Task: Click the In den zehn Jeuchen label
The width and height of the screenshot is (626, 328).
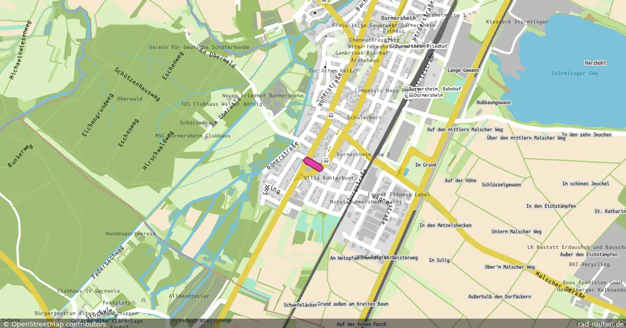Action: point(586,135)
